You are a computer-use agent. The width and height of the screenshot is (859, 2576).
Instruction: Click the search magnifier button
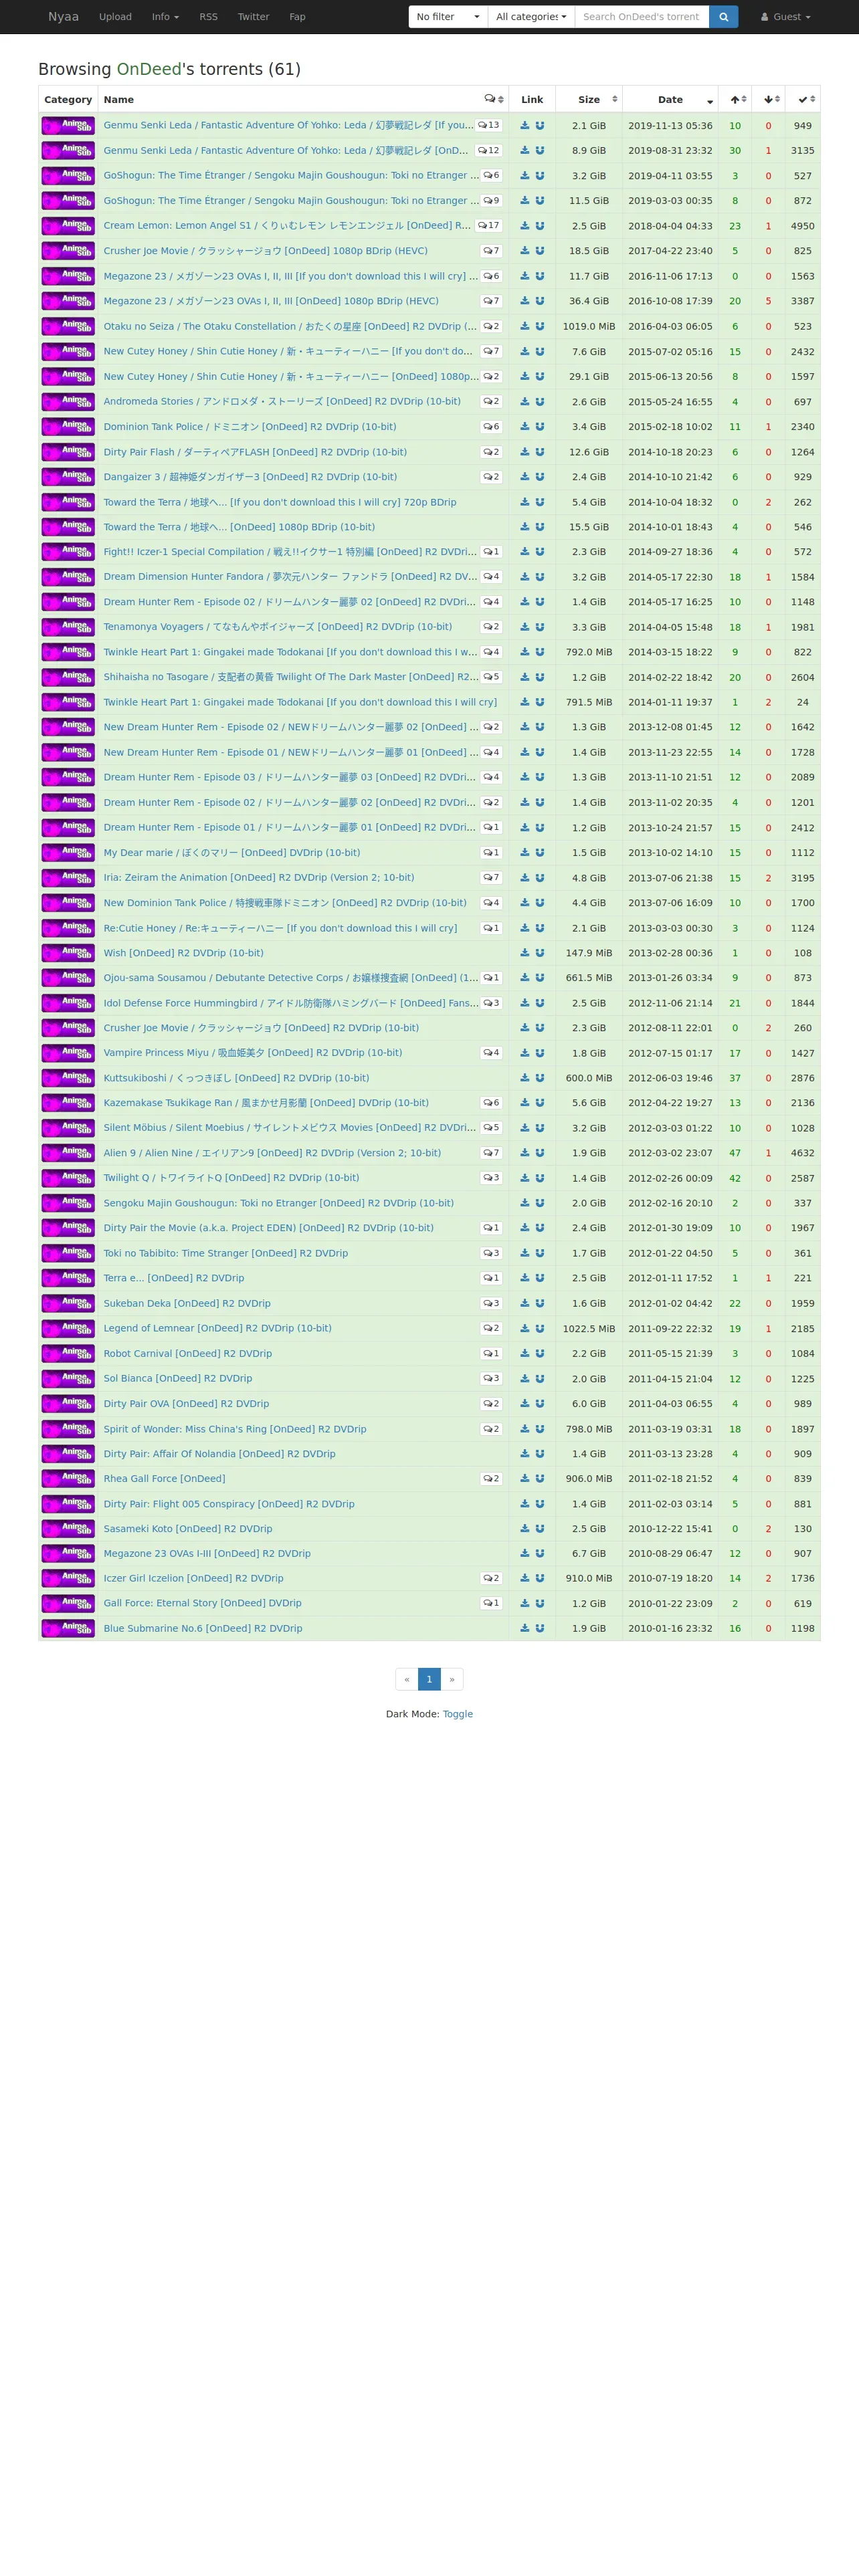pyautogui.click(x=723, y=17)
